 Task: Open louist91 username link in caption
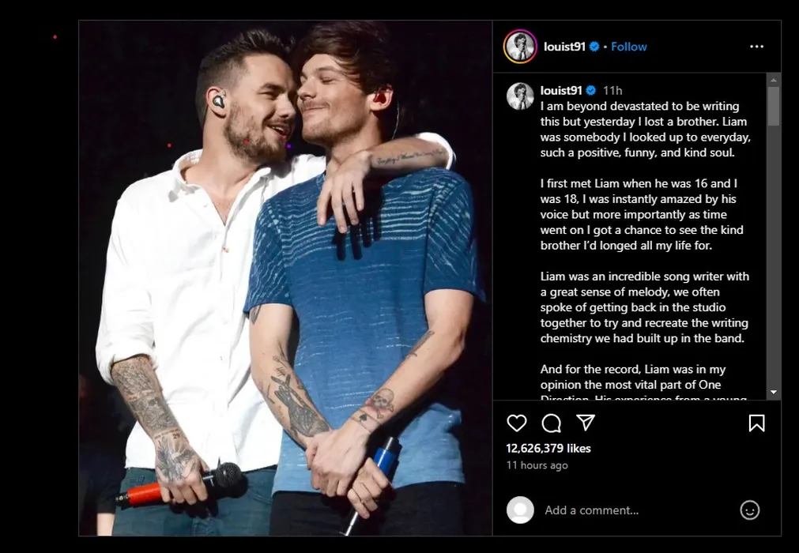click(561, 90)
